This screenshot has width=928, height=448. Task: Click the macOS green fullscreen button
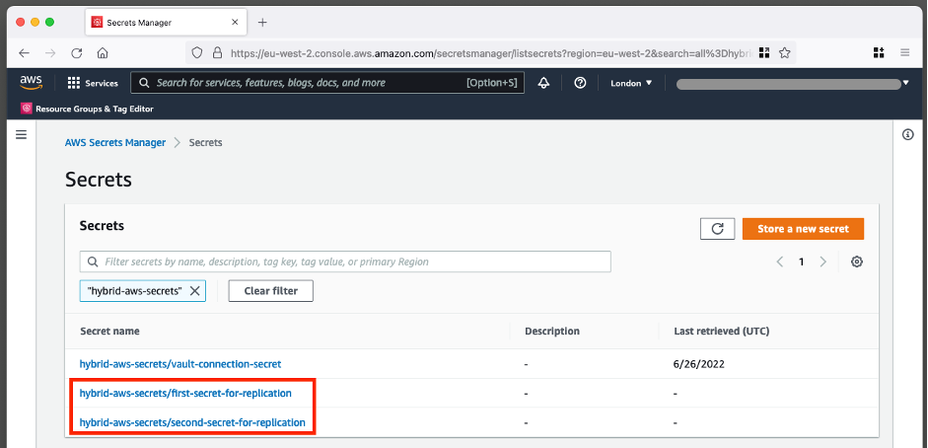tap(49, 22)
